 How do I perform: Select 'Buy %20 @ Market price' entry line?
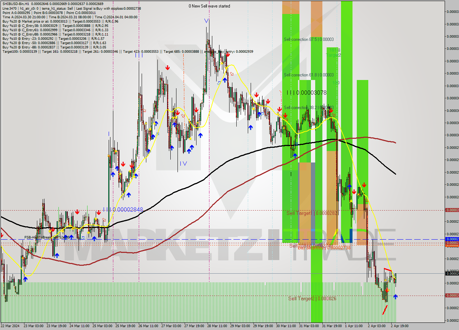click(60, 21)
